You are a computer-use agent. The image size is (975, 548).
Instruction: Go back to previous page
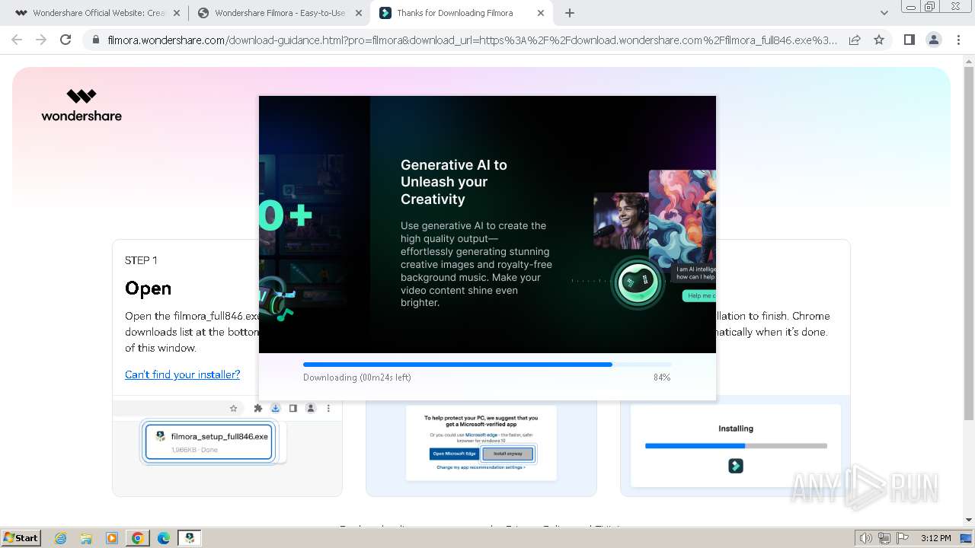pyautogui.click(x=17, y=40)
